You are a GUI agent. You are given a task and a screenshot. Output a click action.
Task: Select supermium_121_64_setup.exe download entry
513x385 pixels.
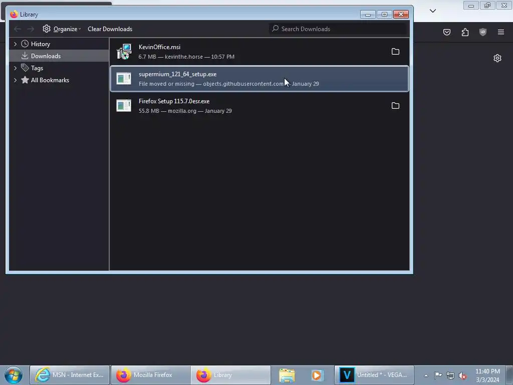[x=260, y=79]
